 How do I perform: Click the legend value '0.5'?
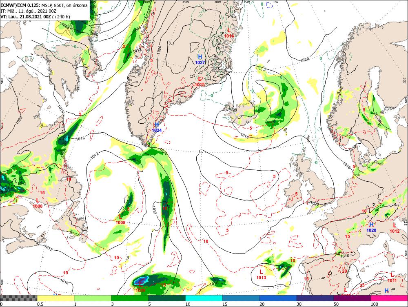(40, 304)
